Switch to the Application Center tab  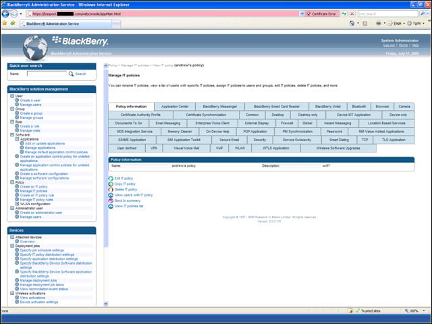point(175,107)
